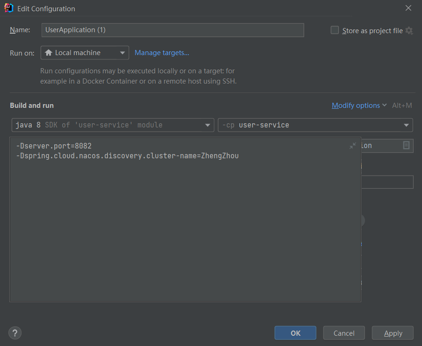Click the Run on label
The height and width of the screenshot is (346, 422).
pyautogui.click(x=22, y=53)
